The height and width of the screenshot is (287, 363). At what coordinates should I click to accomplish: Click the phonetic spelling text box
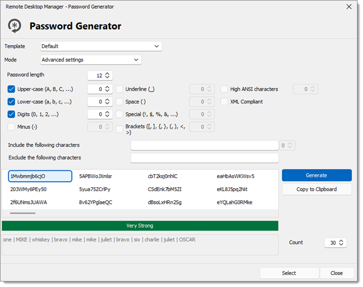(x=140, y=245)
